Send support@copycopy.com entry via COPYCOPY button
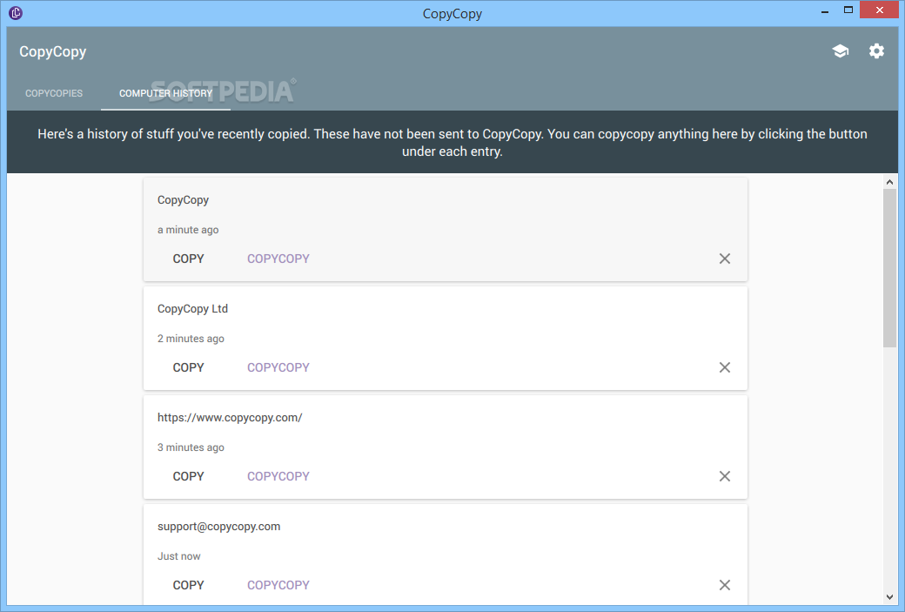This screenshot has width=905, height=612. pos(278,585)
